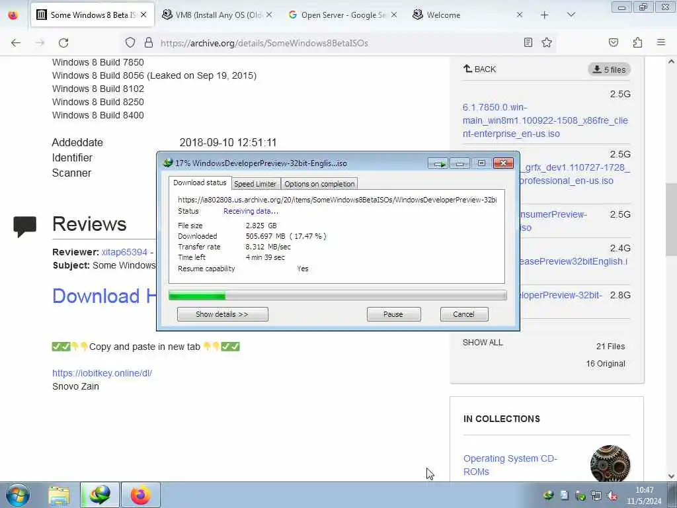Click SHOW ALL files link
Screen dimensions: 677x508
click(x=483, y=343)
